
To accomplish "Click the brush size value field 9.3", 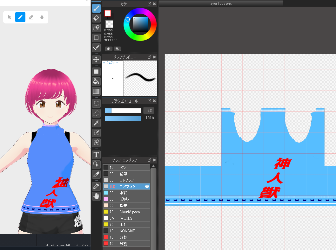I will [x=149, y=111].
